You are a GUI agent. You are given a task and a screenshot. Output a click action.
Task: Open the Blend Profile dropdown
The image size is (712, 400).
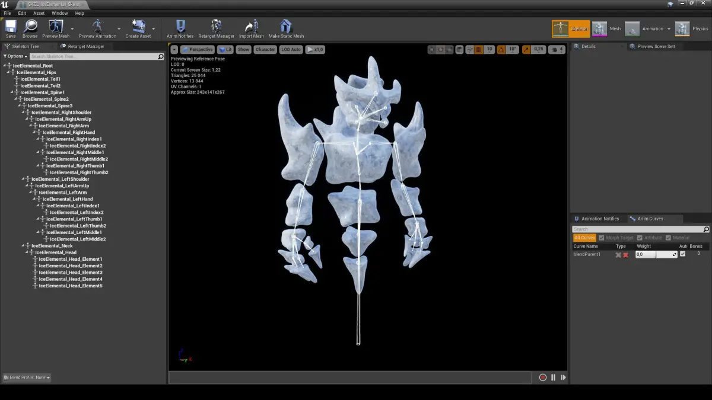click(x=27, y=377)
